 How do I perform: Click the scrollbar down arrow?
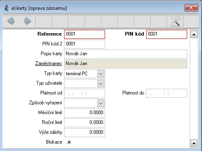(x=194, y=143)
